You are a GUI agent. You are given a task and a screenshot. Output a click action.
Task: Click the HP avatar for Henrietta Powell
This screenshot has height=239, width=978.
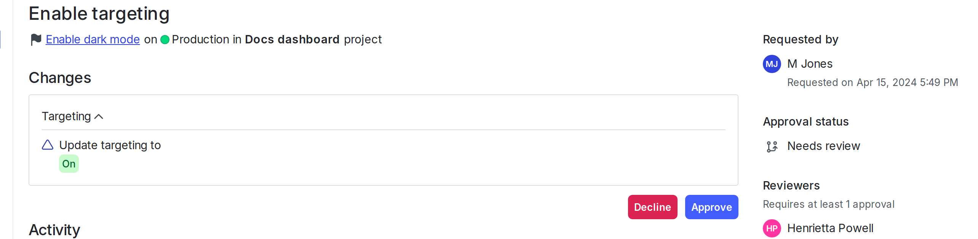point(772,228)
